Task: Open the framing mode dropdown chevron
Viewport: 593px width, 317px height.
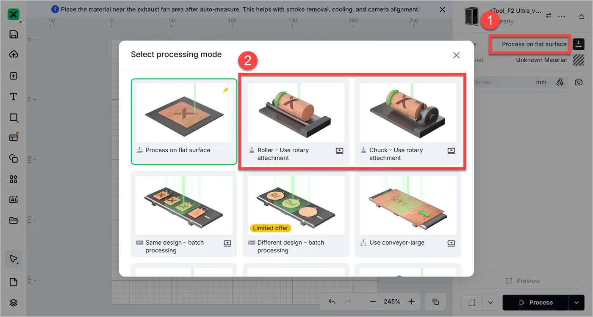Action: coord(490,303)
